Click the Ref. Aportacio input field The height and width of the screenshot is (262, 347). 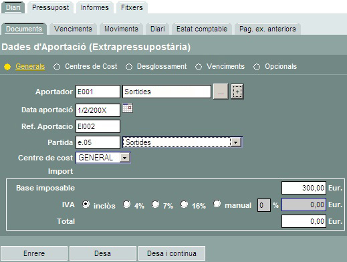tap(98, 126)
